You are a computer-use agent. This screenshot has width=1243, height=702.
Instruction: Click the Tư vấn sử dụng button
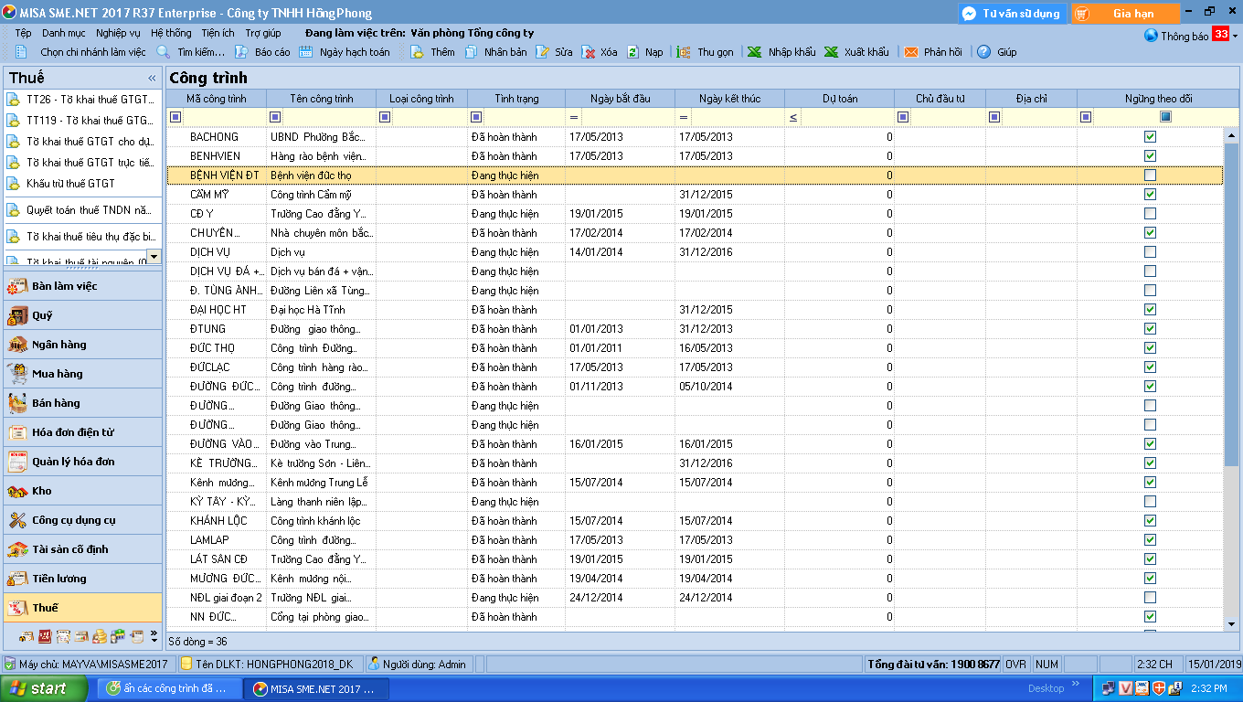point(1012,14)
